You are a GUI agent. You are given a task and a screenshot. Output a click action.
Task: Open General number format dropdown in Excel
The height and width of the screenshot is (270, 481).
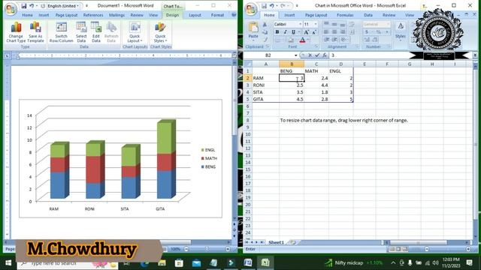(377, 24)
